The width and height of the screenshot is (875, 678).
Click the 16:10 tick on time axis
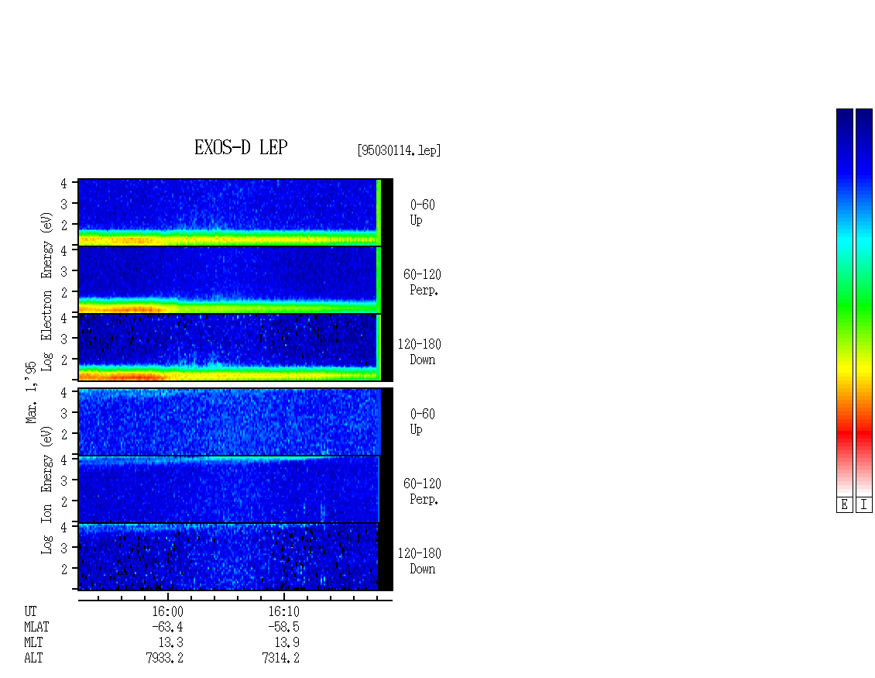click(284, 597)
